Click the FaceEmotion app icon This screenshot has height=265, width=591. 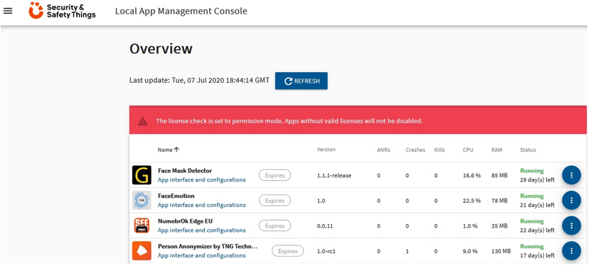[142, 201]
